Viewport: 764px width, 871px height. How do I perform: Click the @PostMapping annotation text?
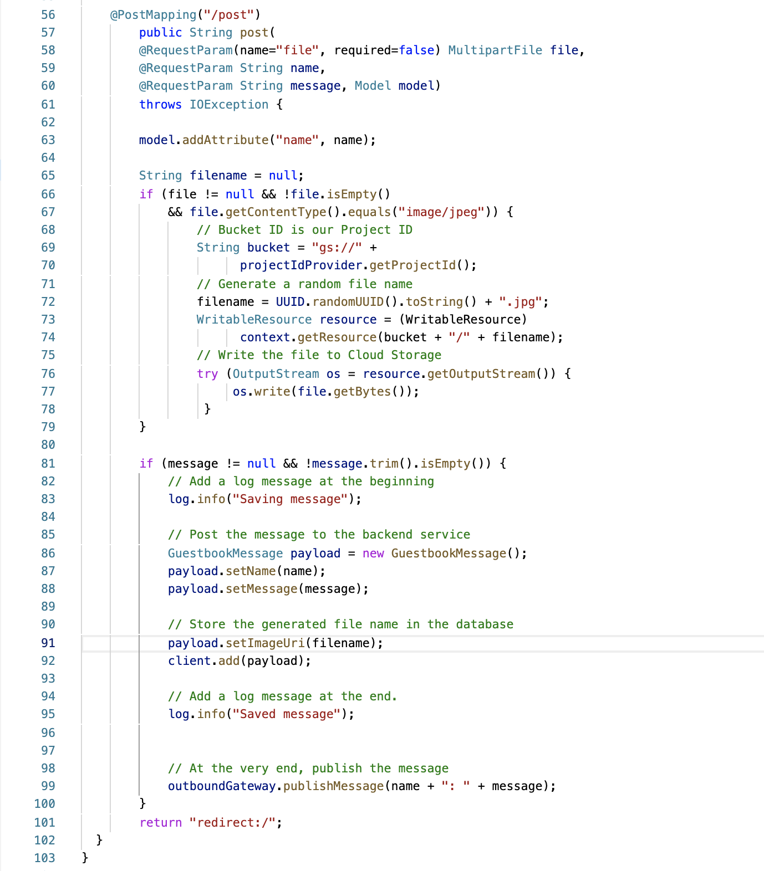[154, 14]
